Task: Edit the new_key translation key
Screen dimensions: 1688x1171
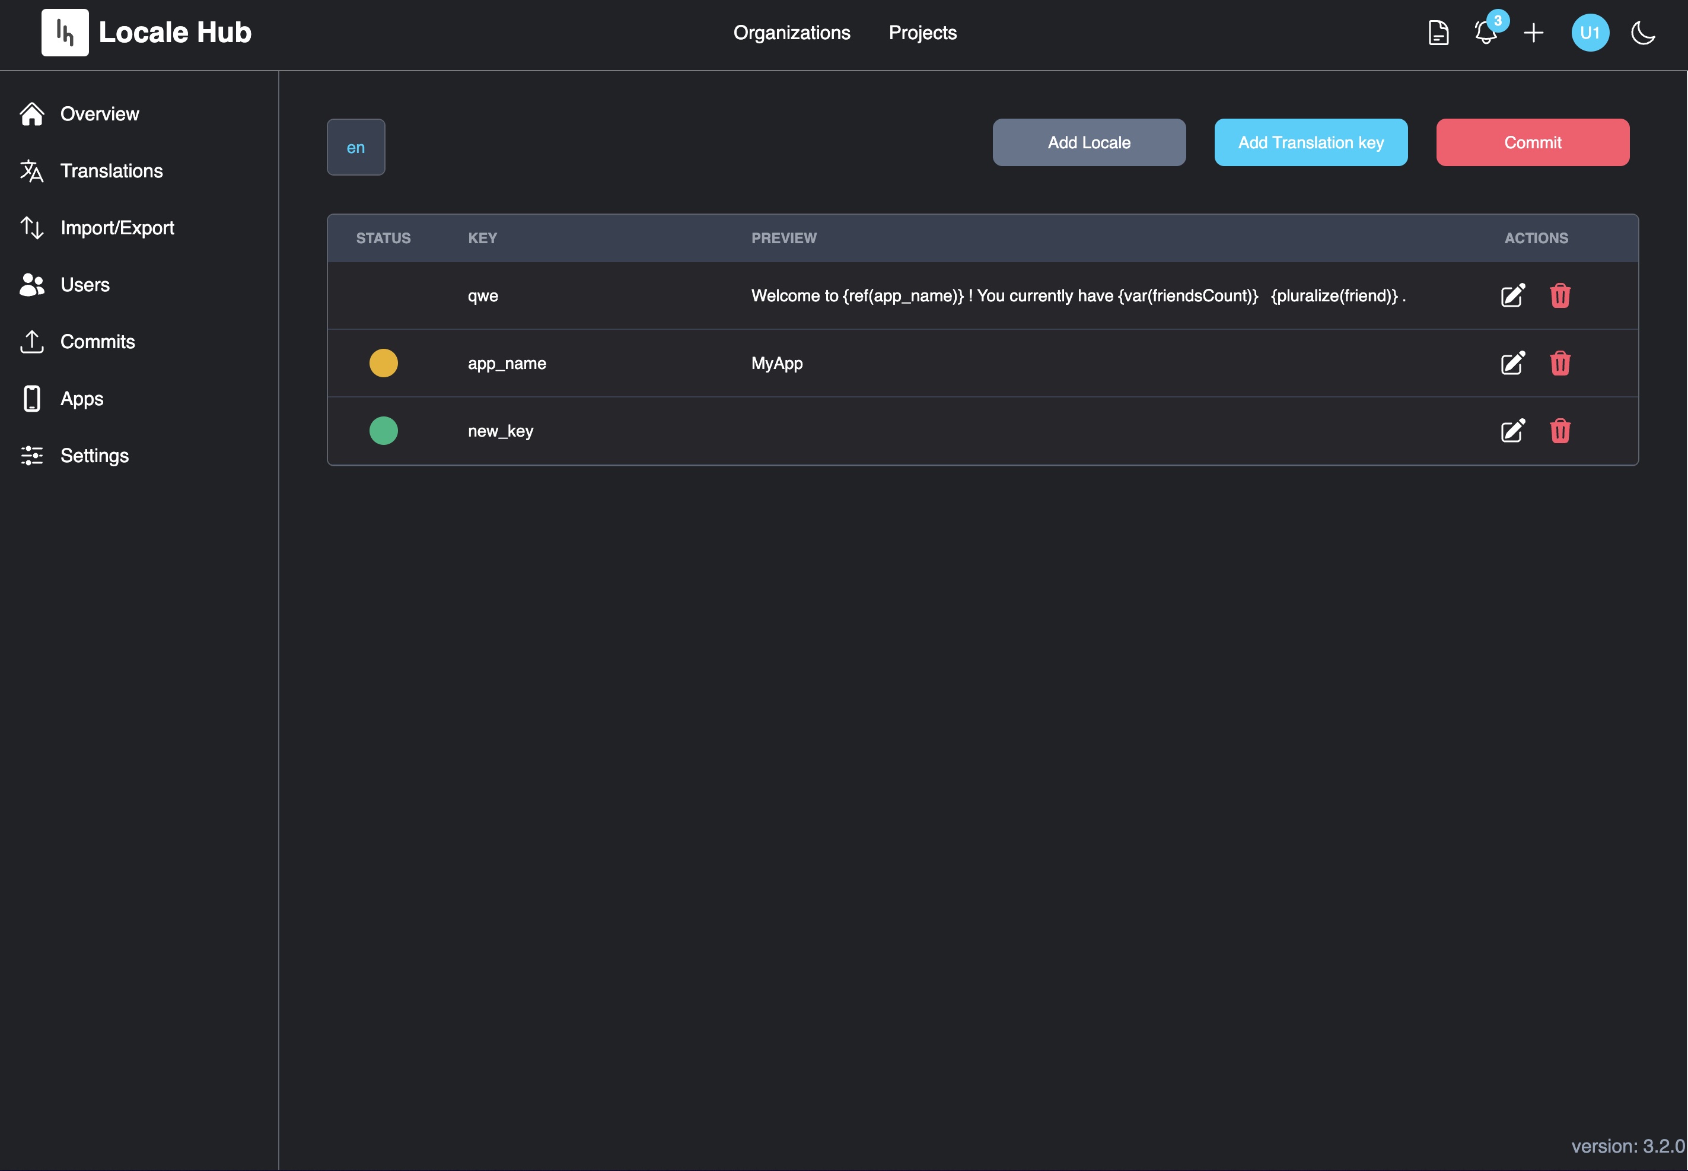Action: [x=1512, y=431]
